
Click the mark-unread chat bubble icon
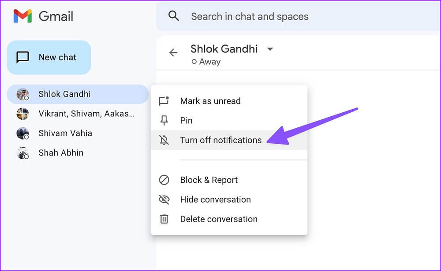pyautogui.click(x=164, y=101)
